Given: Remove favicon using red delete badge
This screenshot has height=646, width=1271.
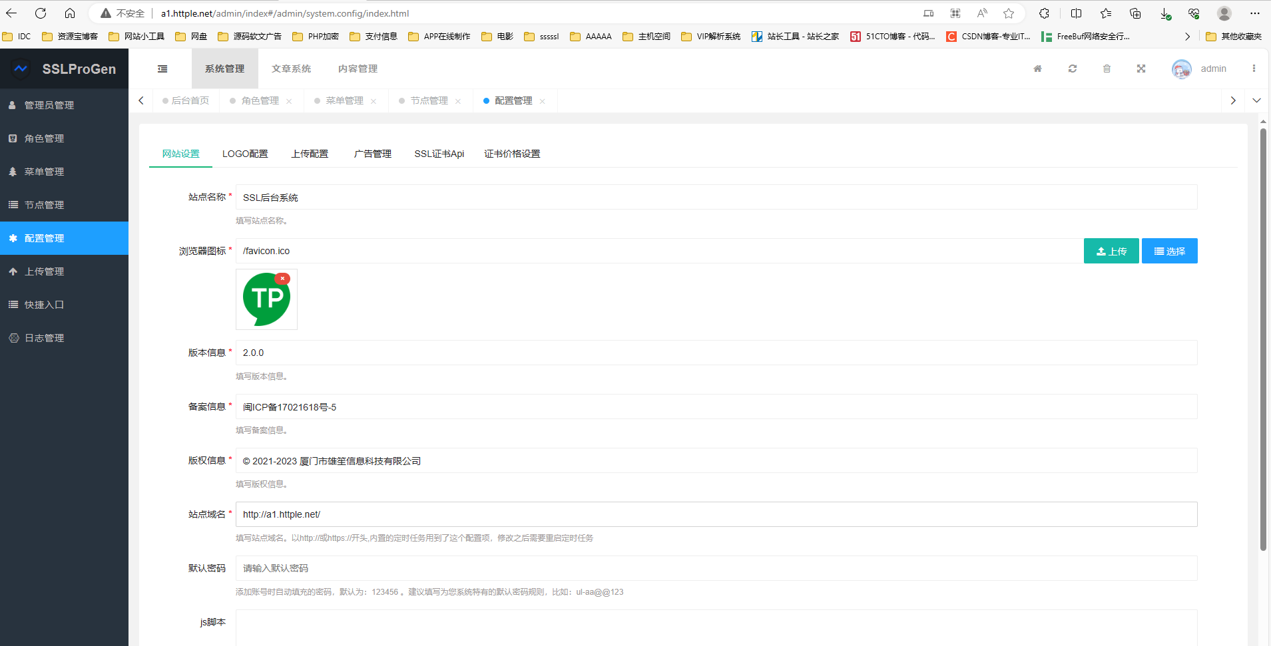Looking at the screenshot, I should coord(282,279).
